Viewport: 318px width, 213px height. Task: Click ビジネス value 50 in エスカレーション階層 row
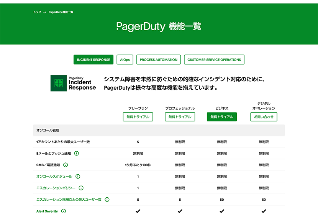(222, 200)
